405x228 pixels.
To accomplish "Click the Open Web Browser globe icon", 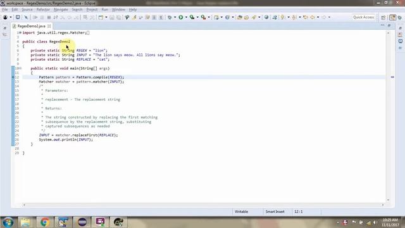I will 266,17.
